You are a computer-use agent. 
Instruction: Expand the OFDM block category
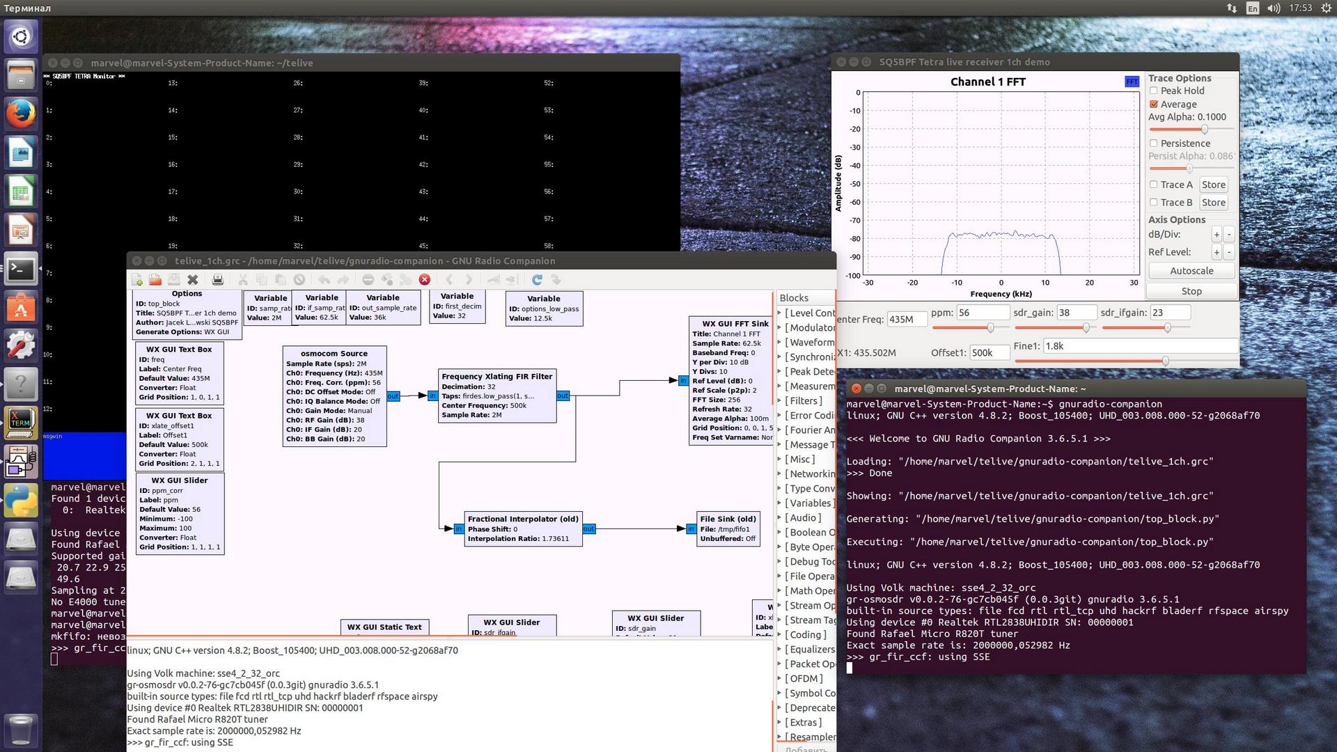(780, 679)
